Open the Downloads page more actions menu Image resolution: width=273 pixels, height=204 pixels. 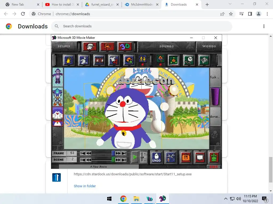(x=264, y=26)
